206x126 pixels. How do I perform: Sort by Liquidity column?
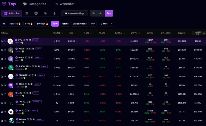point(183,33)
